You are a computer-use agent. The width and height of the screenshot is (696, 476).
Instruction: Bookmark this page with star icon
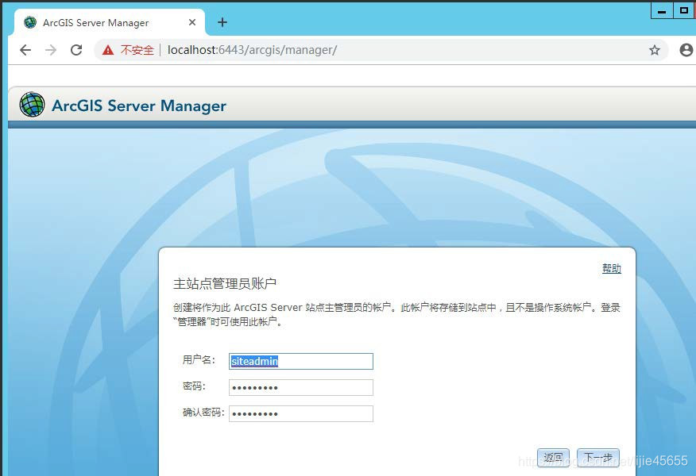coord(654,50)
